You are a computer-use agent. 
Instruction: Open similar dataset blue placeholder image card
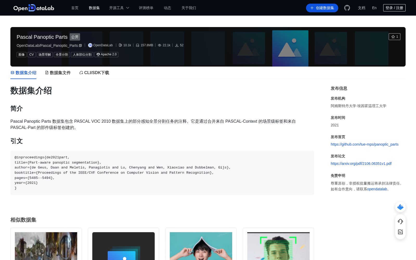tap(123, 246)
